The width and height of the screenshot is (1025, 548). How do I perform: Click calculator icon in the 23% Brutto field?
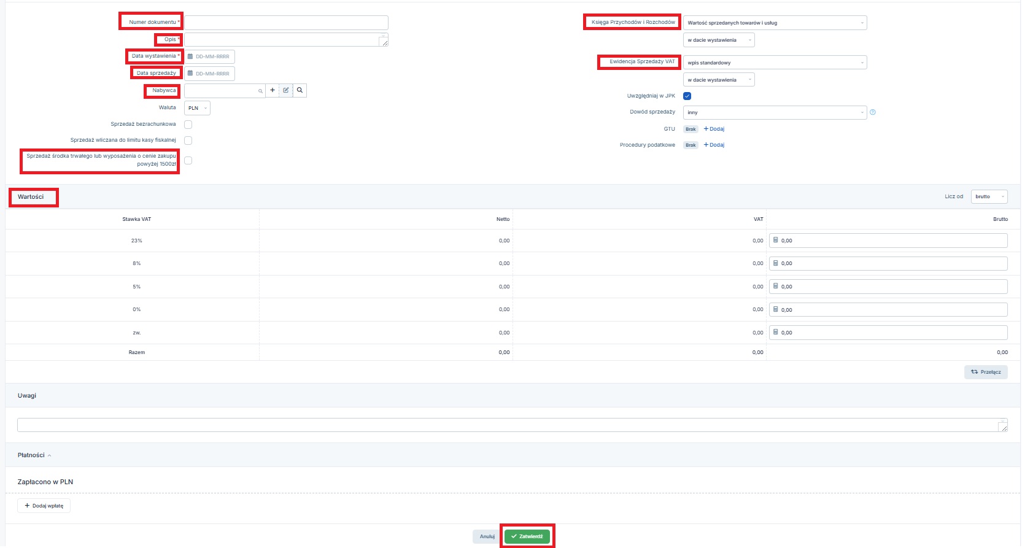[776, 241]
